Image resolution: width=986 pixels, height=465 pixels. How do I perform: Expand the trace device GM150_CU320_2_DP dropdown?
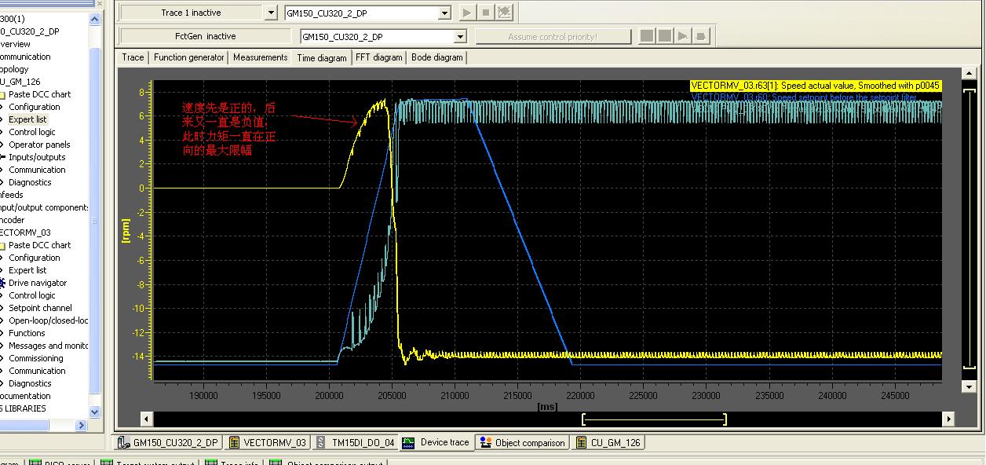[x=444, y=13]
